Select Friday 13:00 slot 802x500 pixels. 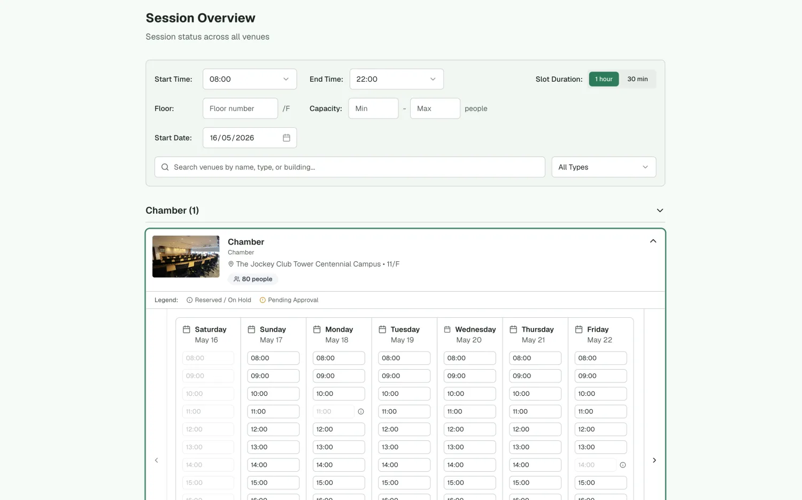click(601, 447)
